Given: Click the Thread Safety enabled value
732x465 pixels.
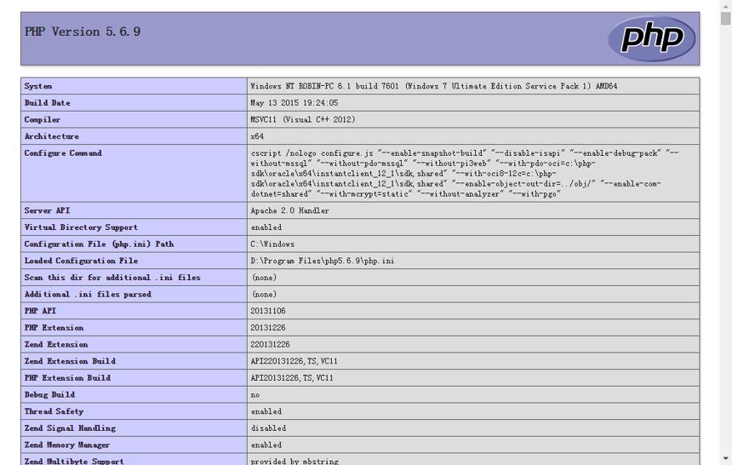Looking at the screenshot, I should tap(266, 411).
